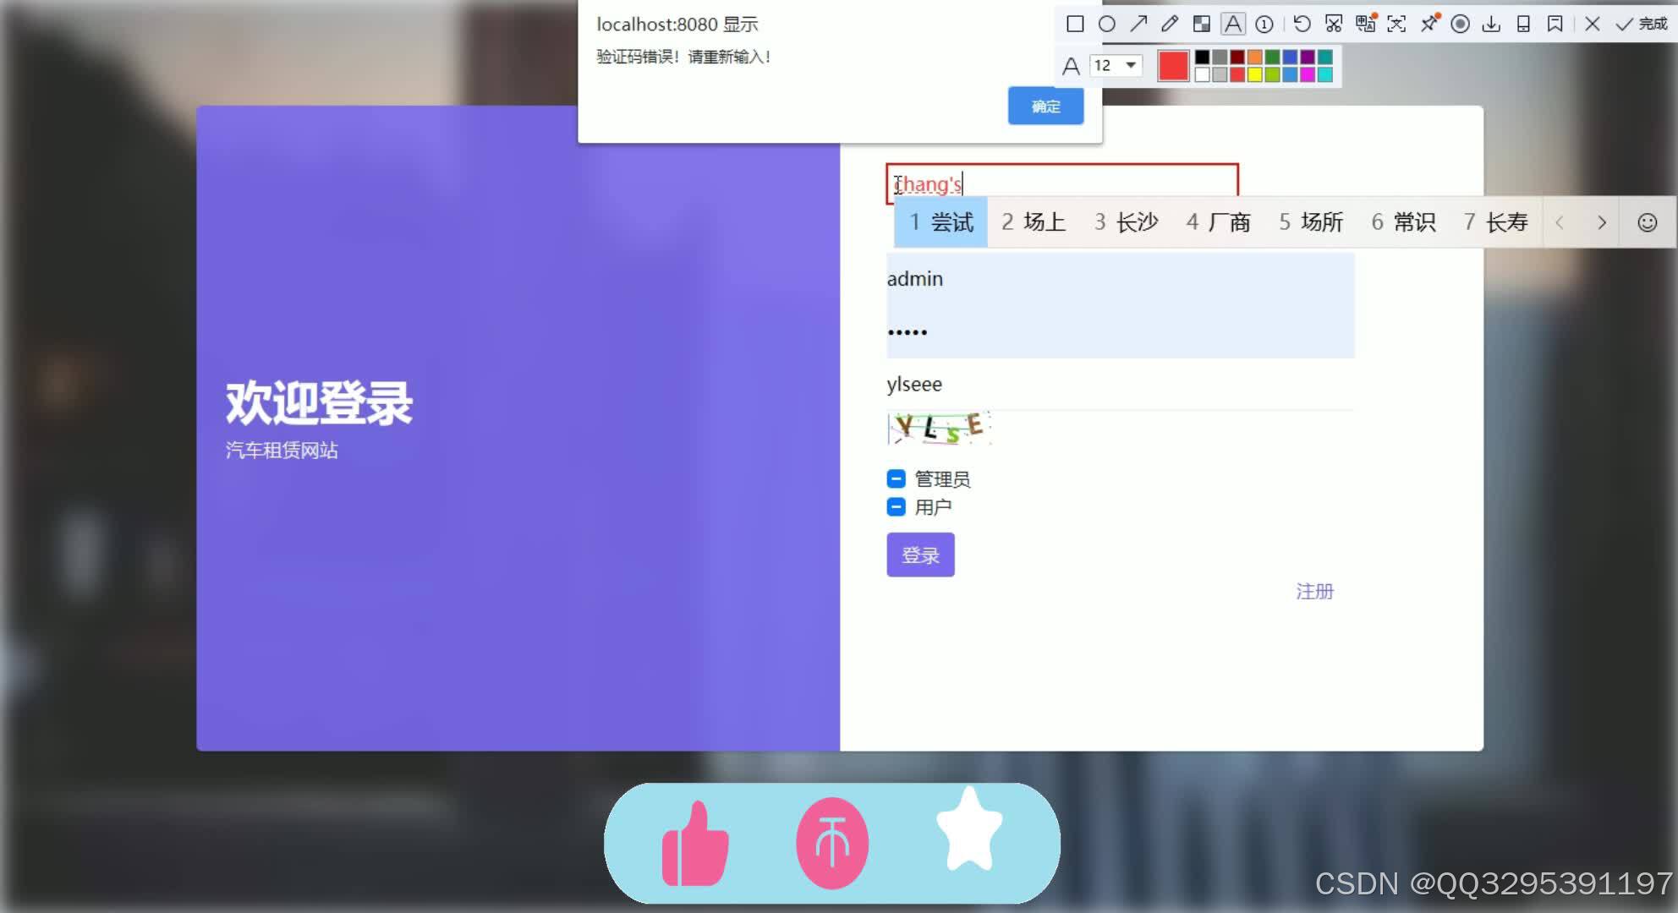The image size is (1678, 913).
Task: Click the purple 登录 button
Action: [920, 555]
